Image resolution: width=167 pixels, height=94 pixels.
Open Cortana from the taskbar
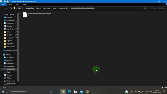point(51,92)
